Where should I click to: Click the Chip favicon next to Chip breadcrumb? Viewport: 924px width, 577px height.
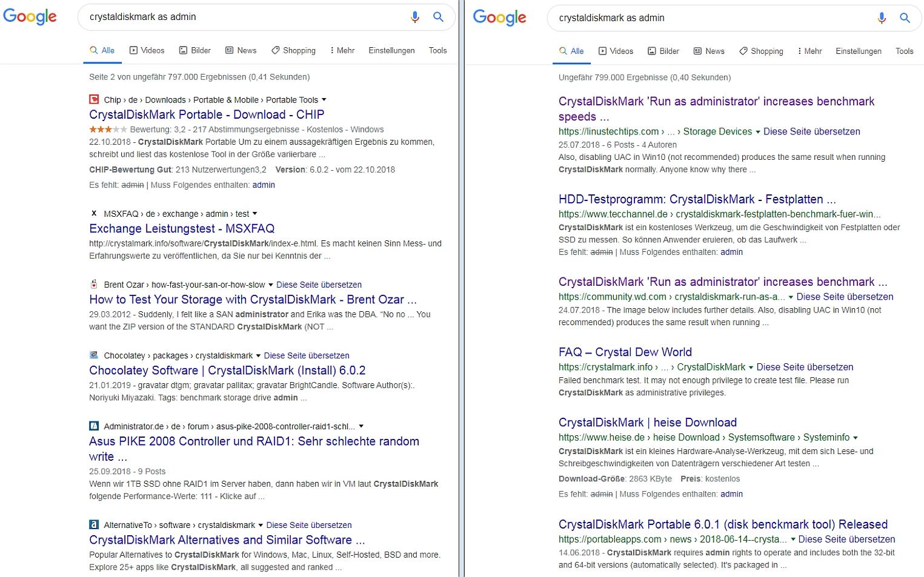coord(94,99)
